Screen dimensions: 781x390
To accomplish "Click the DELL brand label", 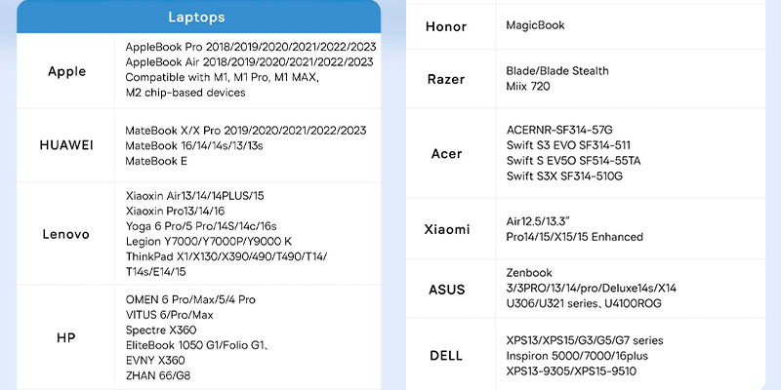I will (x=446, y=355).
